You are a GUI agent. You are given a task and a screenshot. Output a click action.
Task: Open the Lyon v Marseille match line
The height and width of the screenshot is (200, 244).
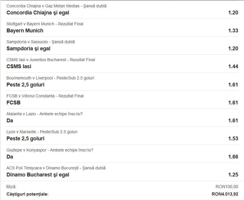tap(42, 132)
